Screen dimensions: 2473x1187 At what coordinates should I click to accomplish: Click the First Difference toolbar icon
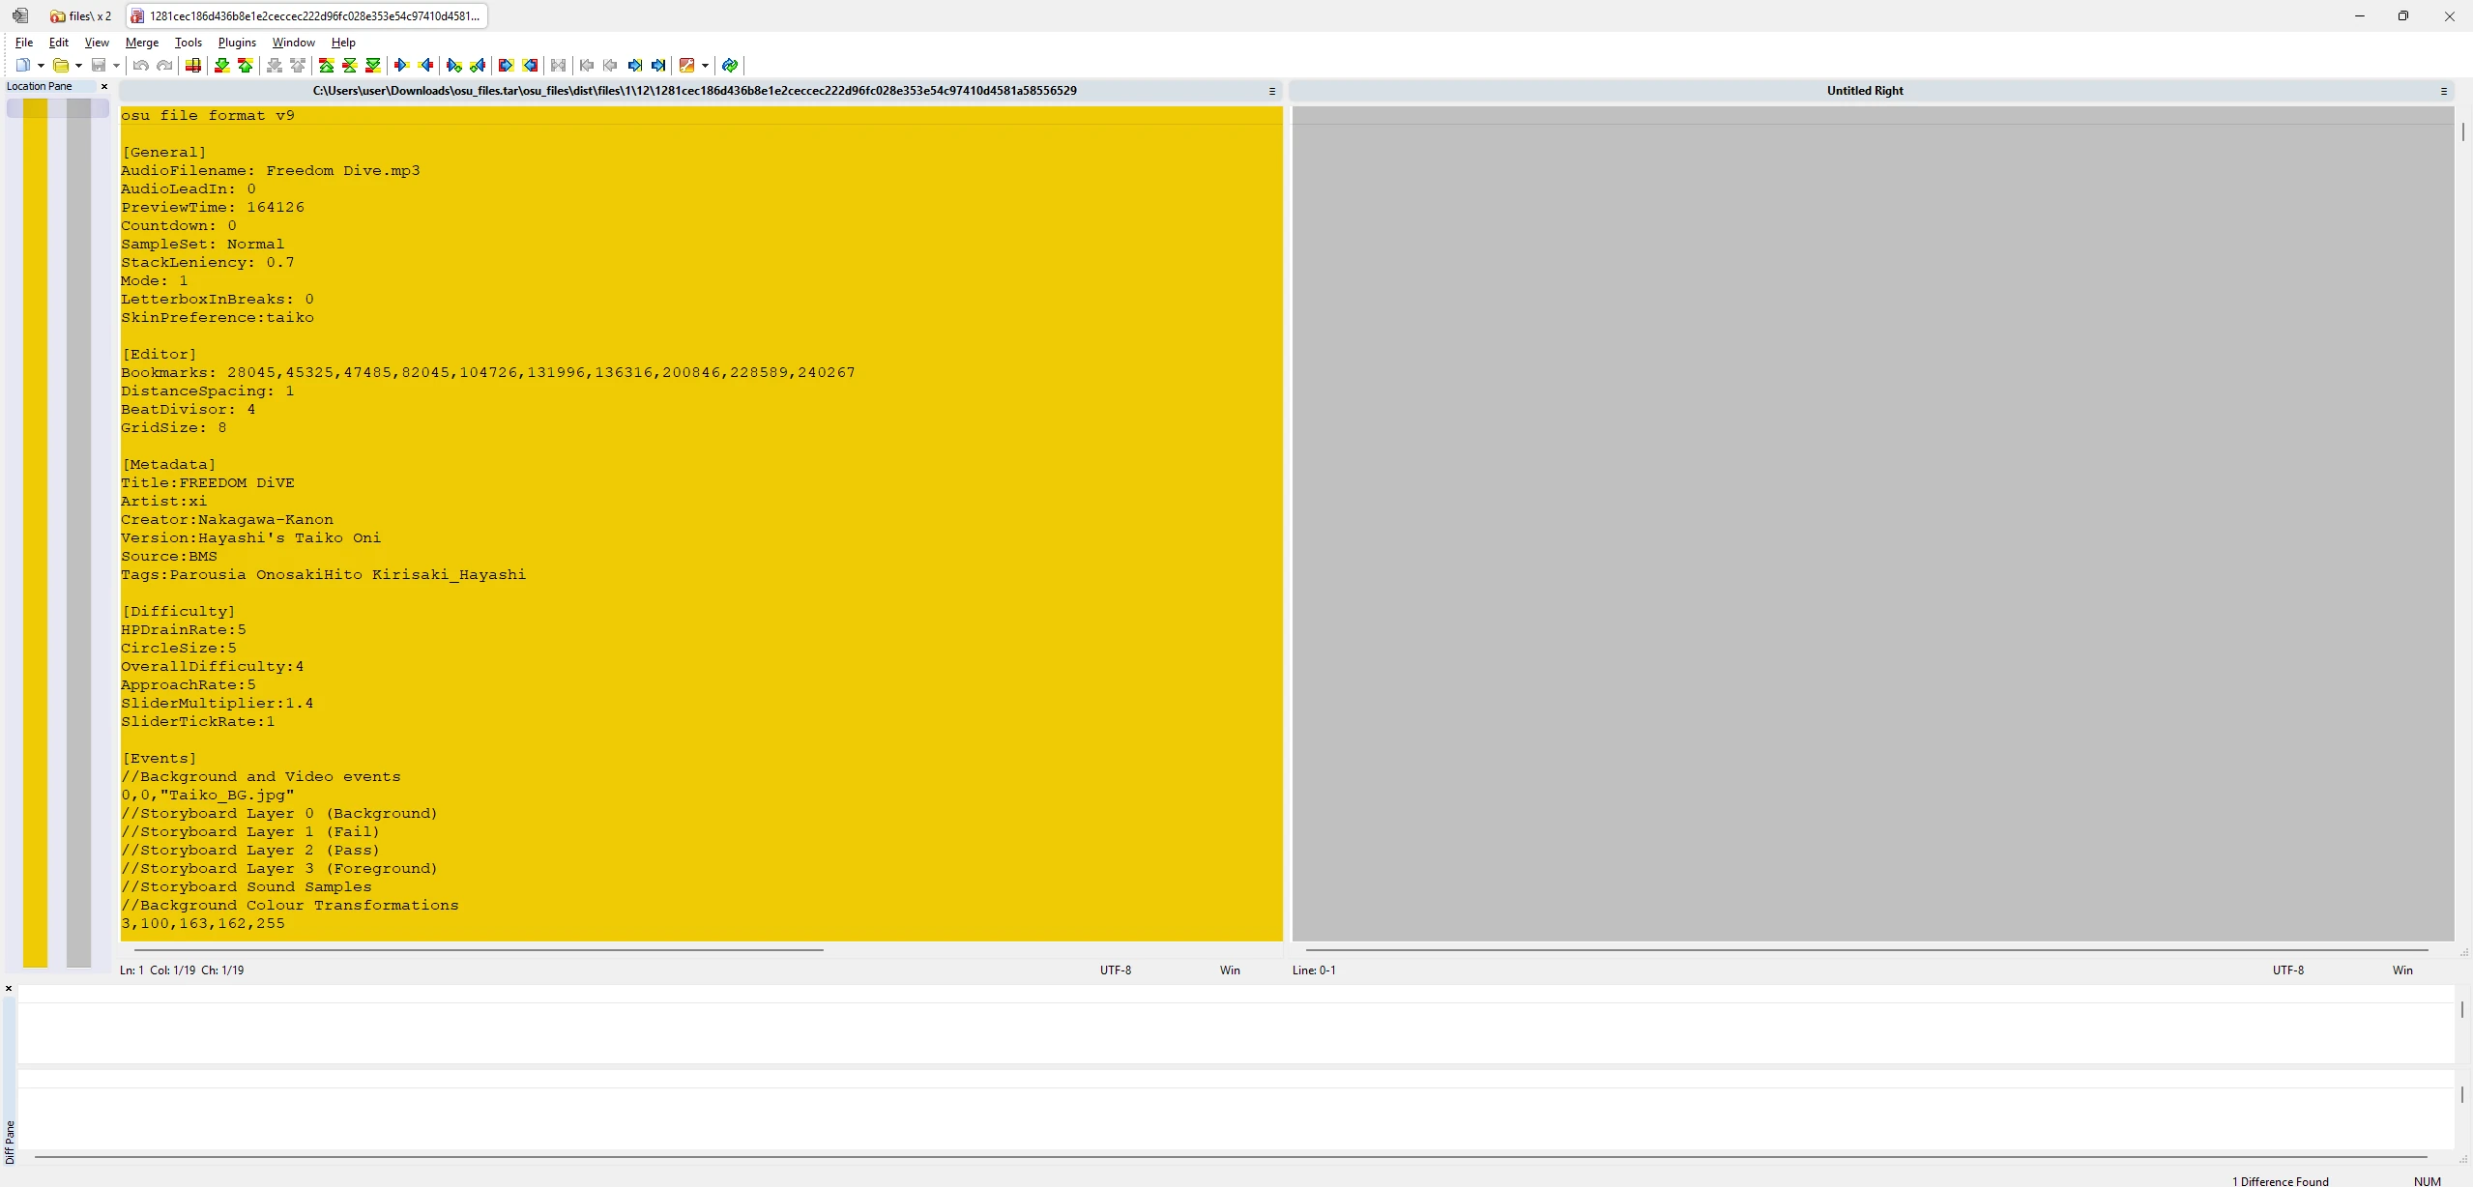(327, 66)
